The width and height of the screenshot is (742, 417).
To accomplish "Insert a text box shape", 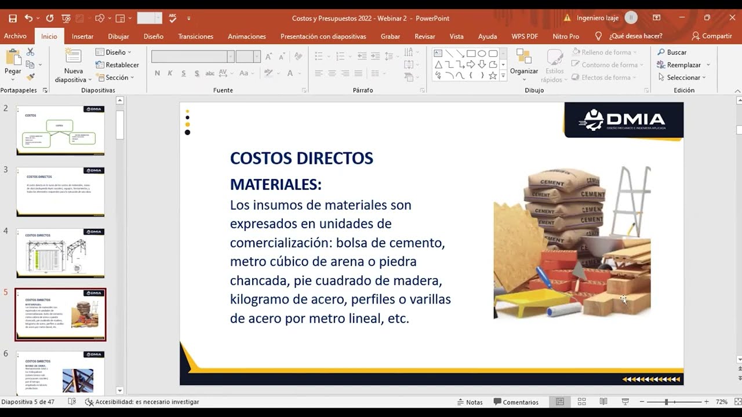I will click(x=438, y=53).
